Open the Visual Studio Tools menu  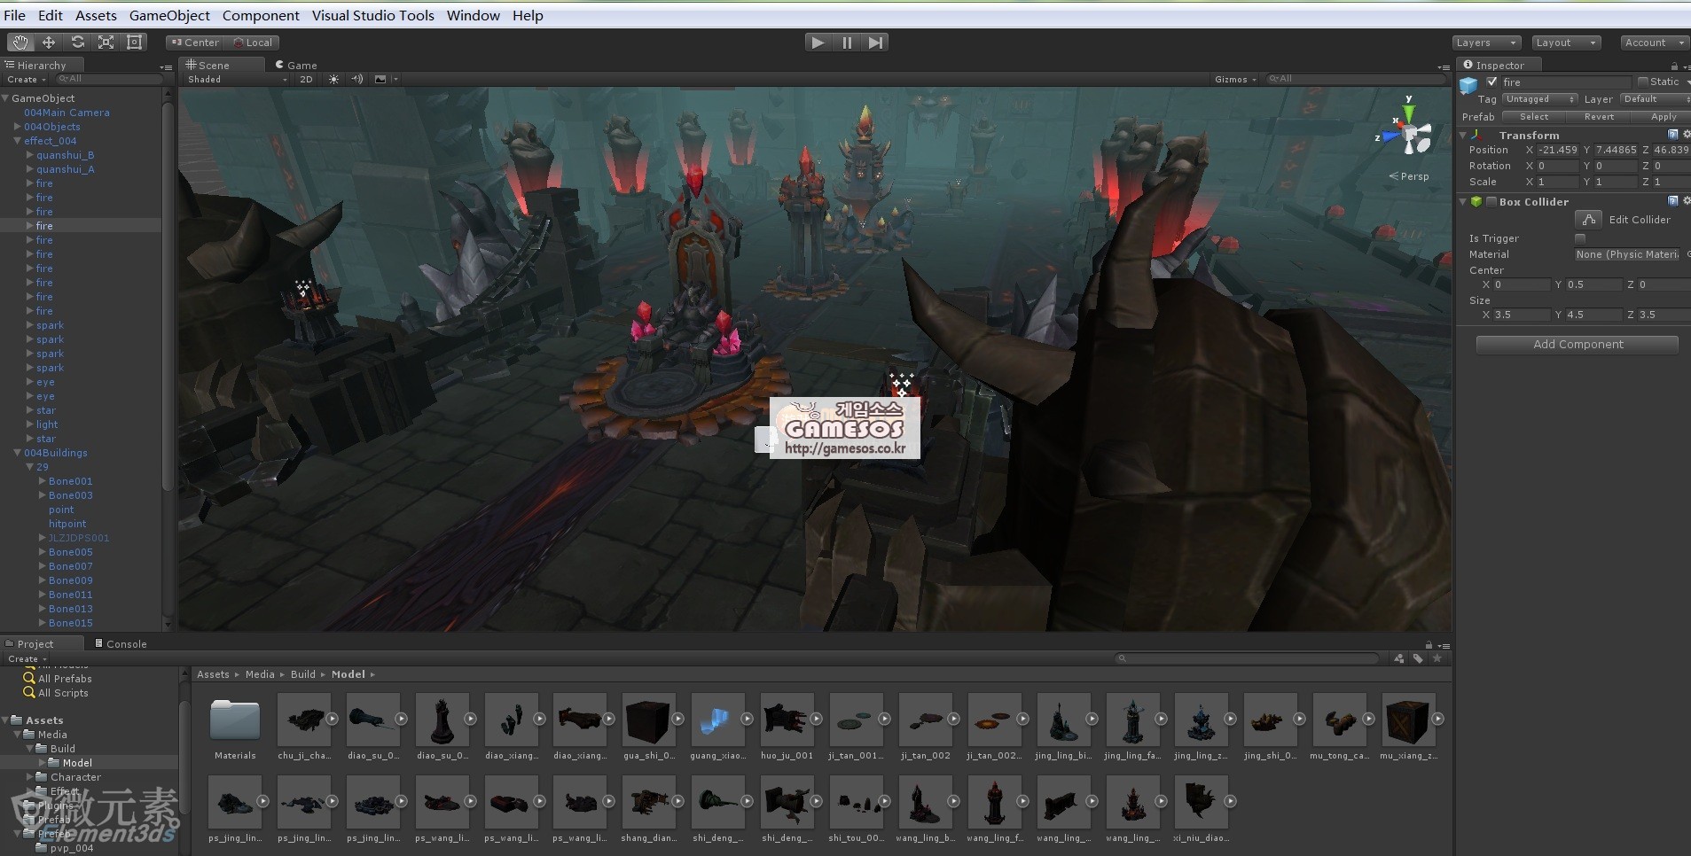[x=372, y=15]
